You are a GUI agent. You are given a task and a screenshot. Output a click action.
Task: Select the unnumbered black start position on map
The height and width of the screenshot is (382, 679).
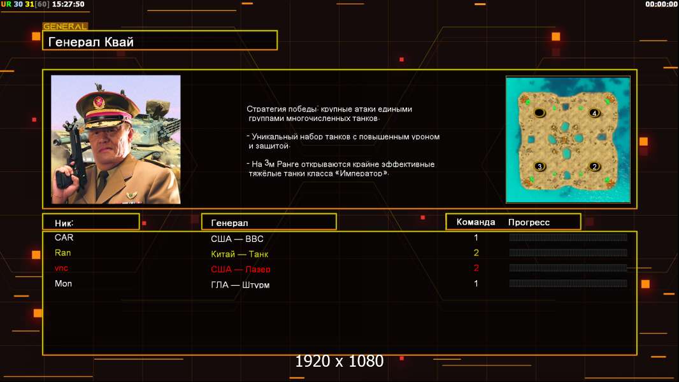[539, 113]
